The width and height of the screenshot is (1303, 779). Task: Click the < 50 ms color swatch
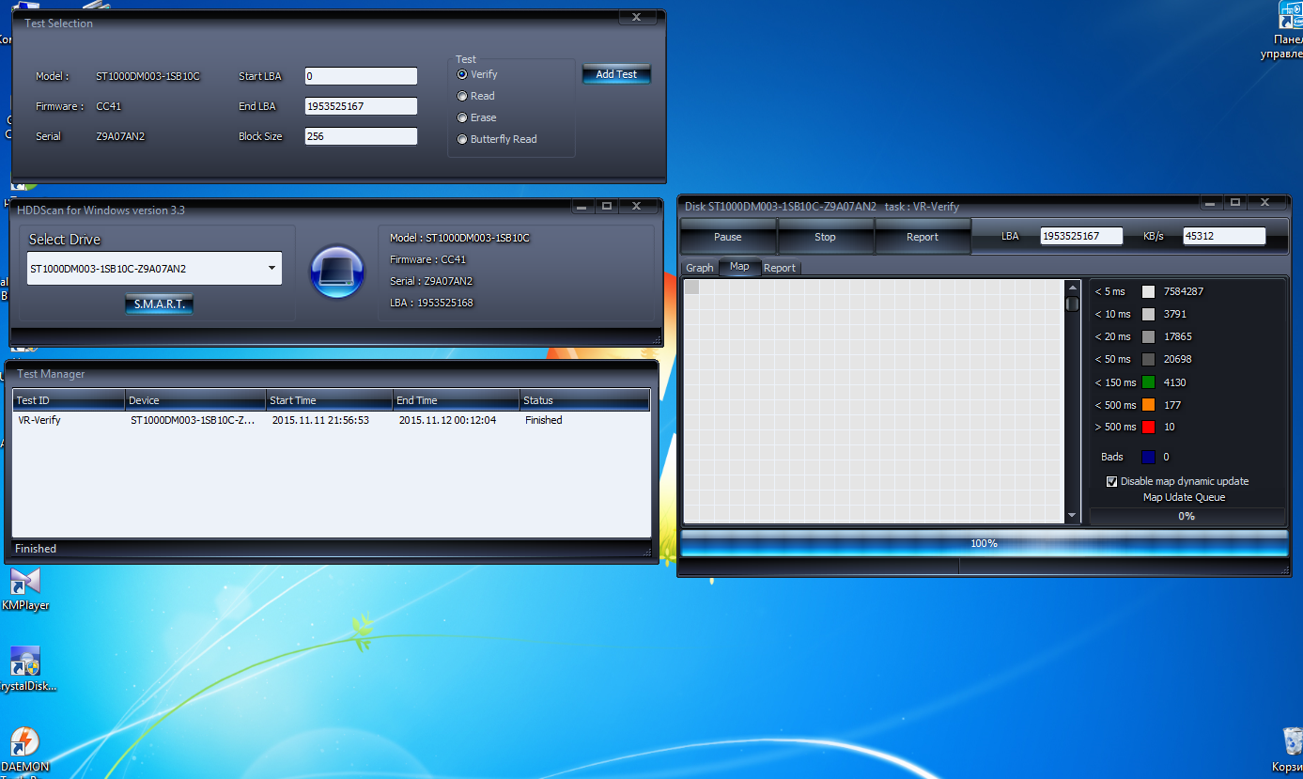[x=1148, y=360]
